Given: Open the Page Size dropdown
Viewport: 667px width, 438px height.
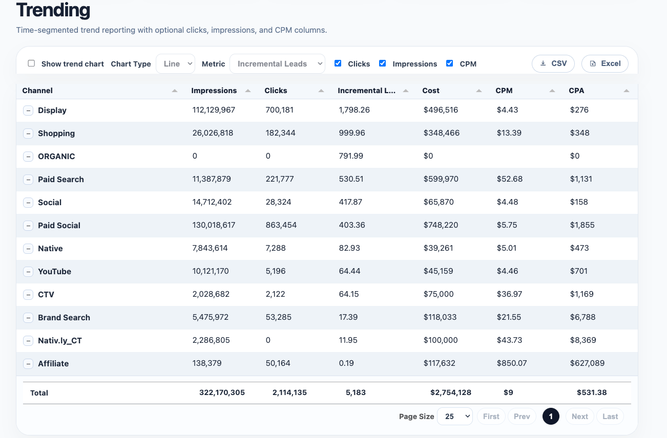Looking at the screenshot, I should pyautogui.click(x=455, y=417).
